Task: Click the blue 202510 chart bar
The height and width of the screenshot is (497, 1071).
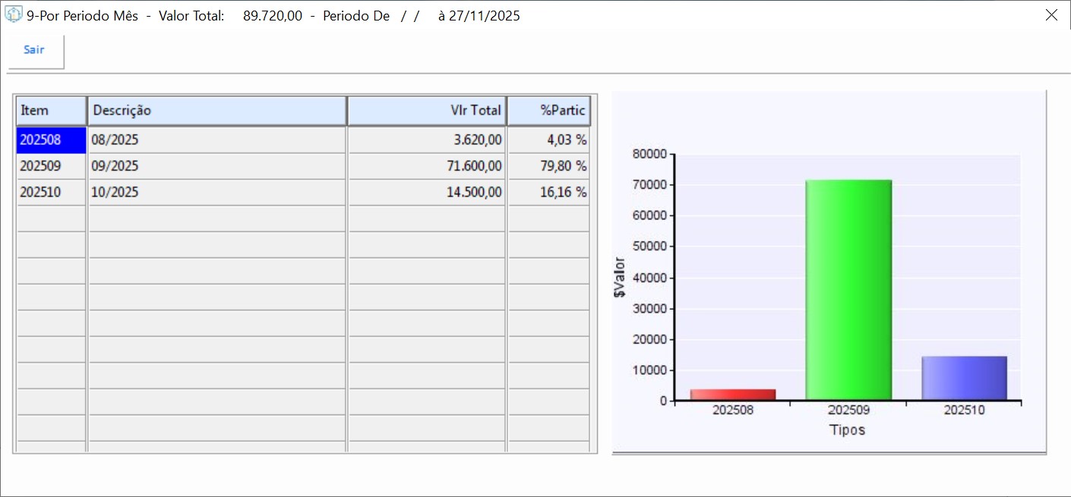Action: [x=964, y=379]
